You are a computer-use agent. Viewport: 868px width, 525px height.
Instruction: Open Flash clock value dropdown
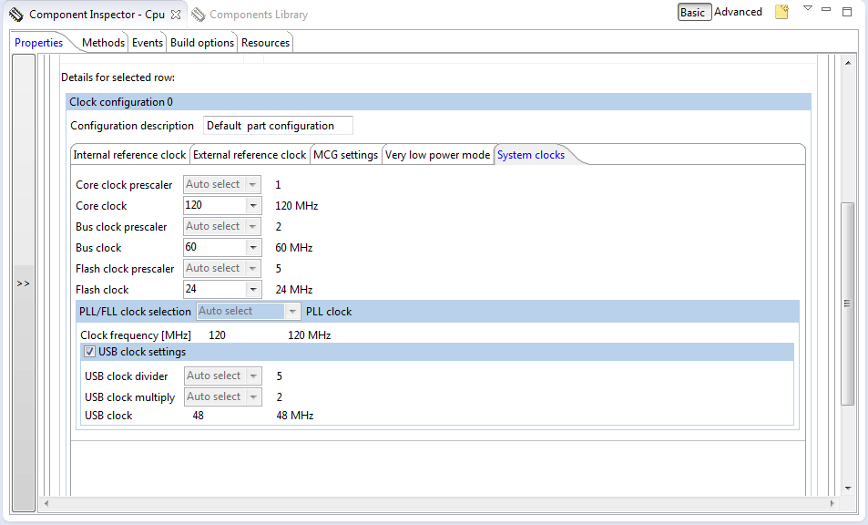(x=253, y=290)
